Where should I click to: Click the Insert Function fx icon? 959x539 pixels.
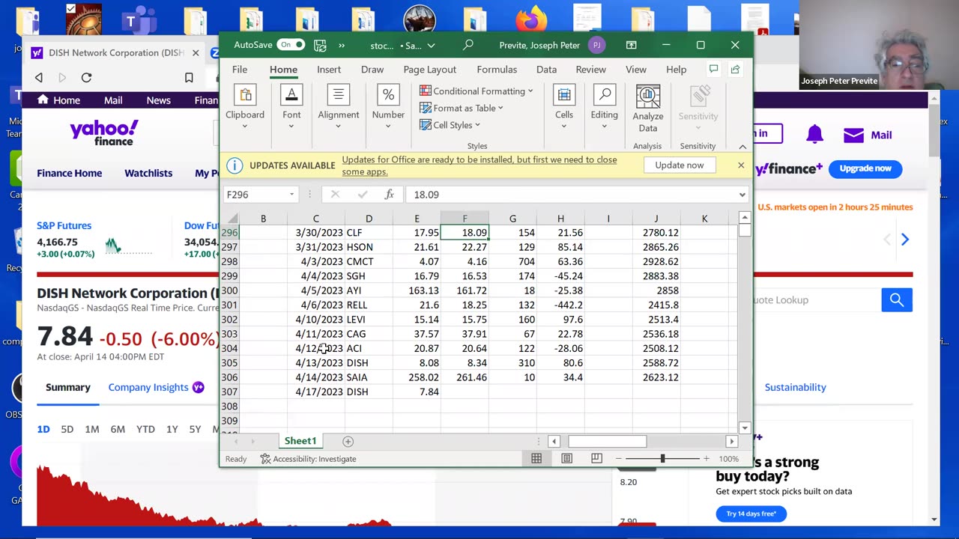click(x=389, y=195)
